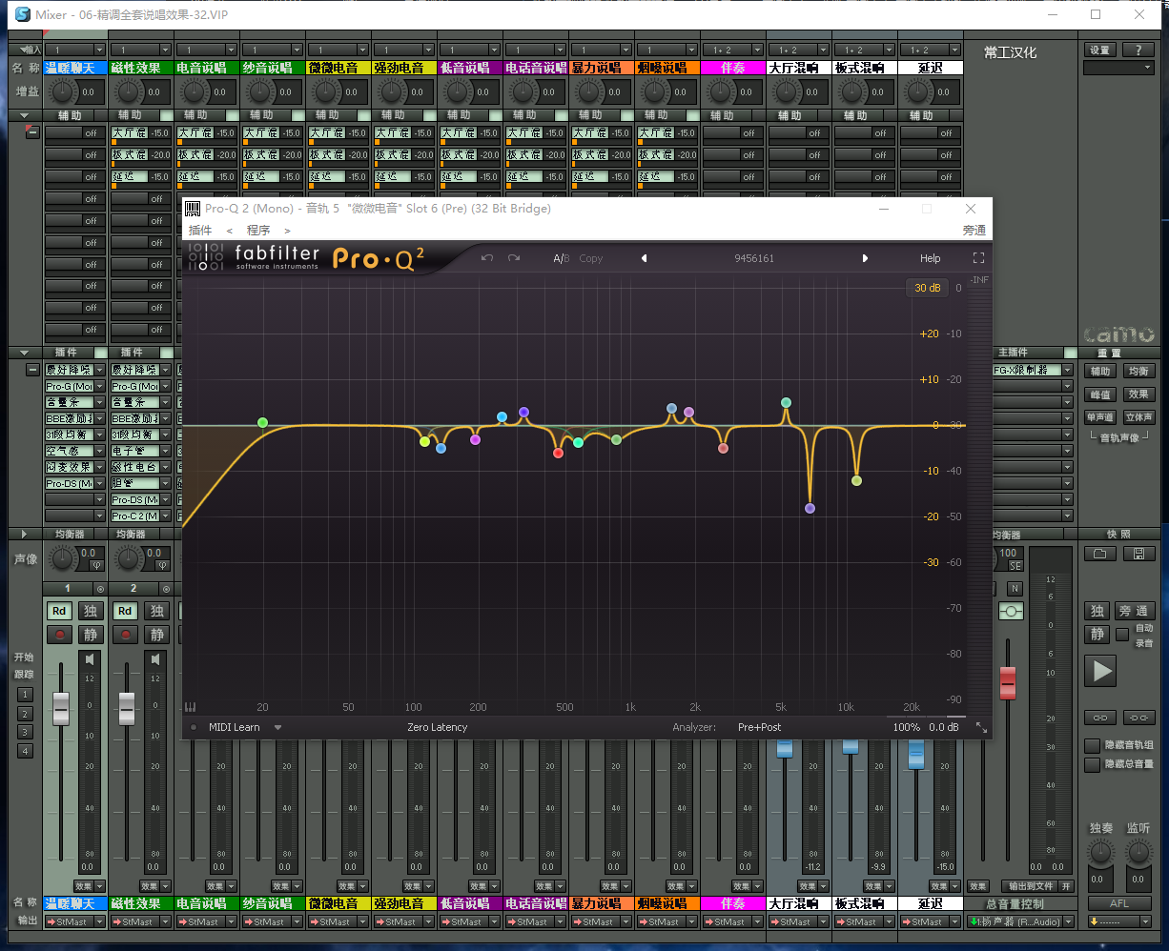Viewport: 1169px width, 951px height.
Task: Click the master stereo link icon below N
Action: [x=1012, y=610]
